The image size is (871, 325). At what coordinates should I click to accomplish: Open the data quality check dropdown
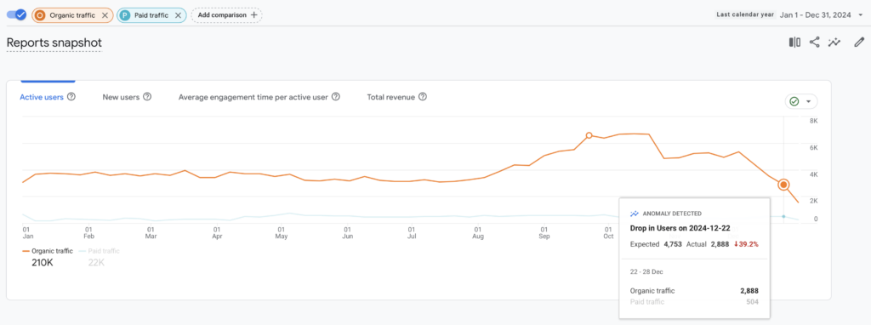[801, 101]
